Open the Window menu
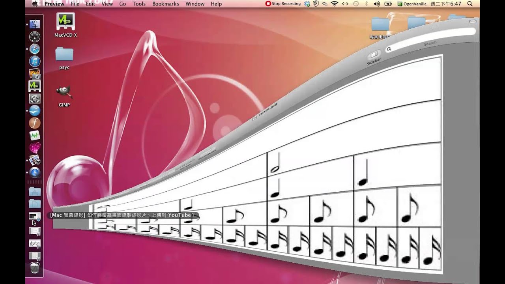The height and width of the screenshot is (284, 505). (x=195, y=4)
